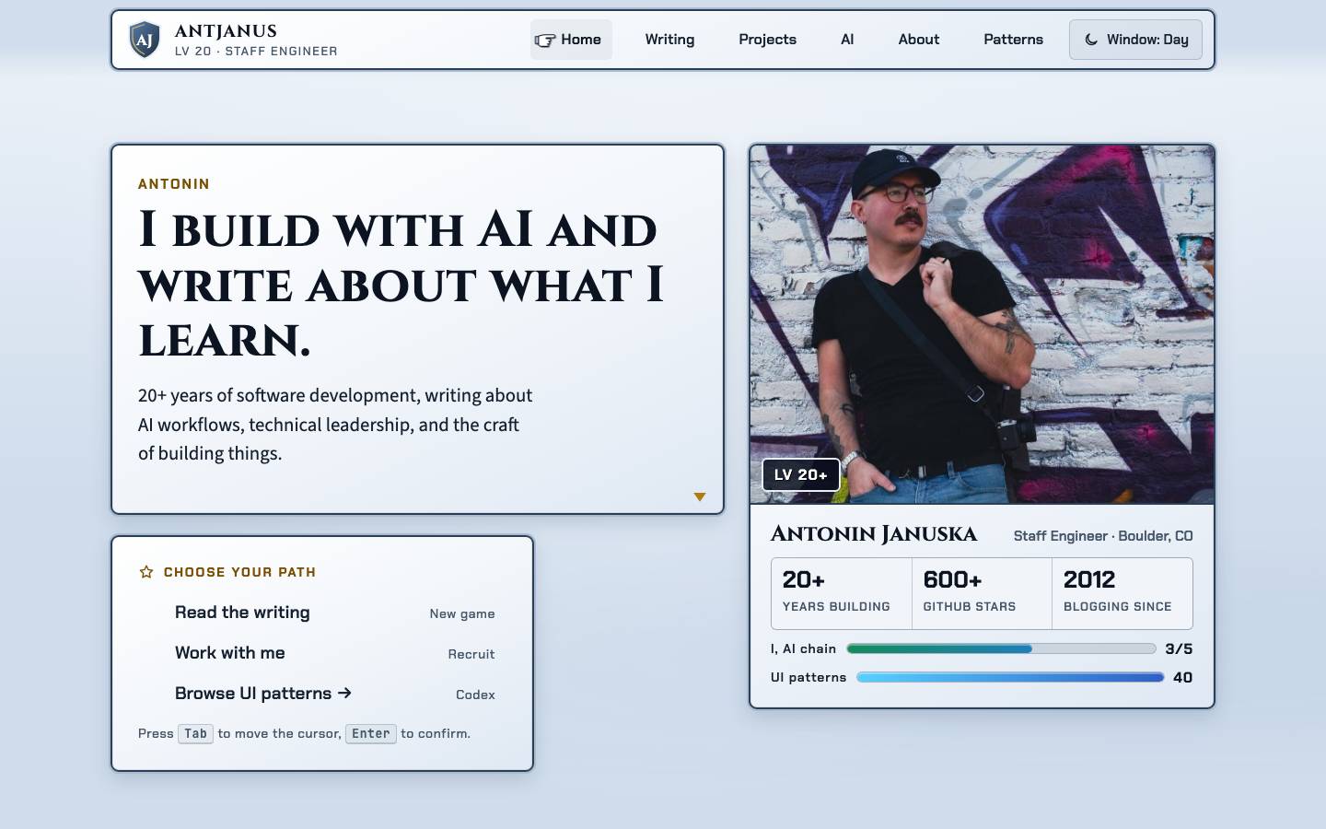Image resolution: width=1326 pixels, height=829 pixels.
Task: Click the pointing hand cursor icon beside Home
Action: 545,40
